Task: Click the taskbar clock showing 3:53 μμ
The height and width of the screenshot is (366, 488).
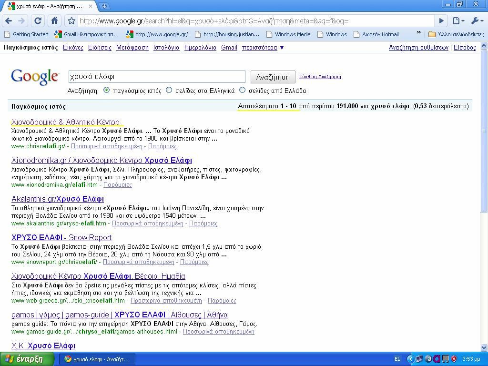Action: pyautogui.click(x=471, y=359)
